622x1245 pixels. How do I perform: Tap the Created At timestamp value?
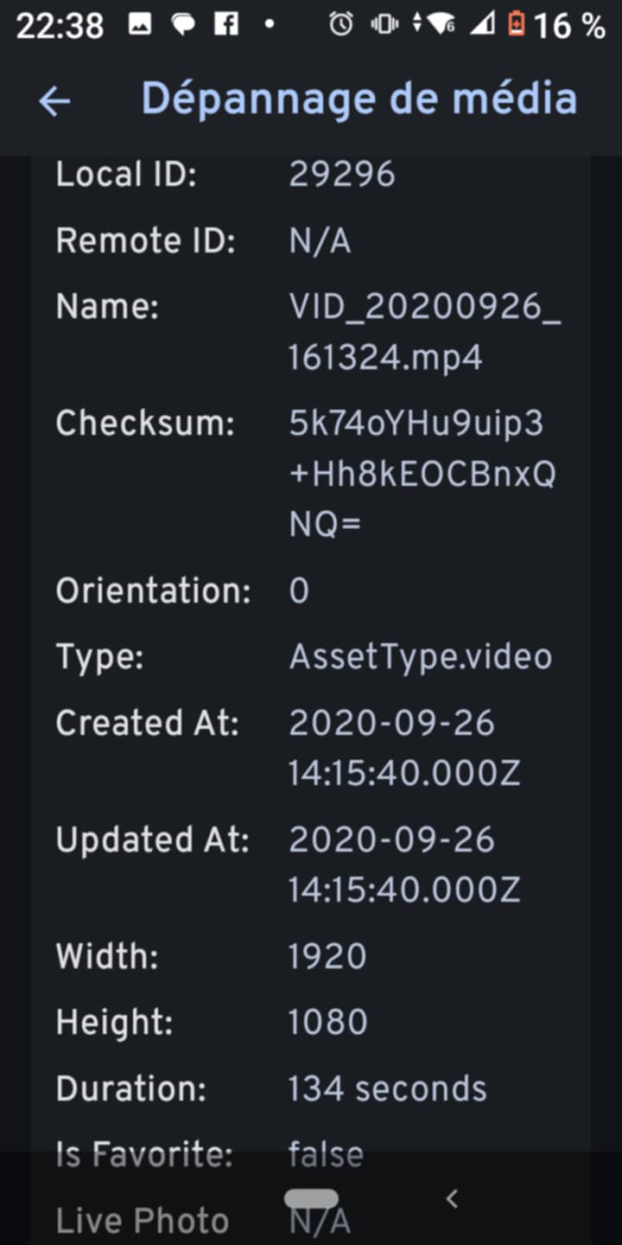(404, 748)
